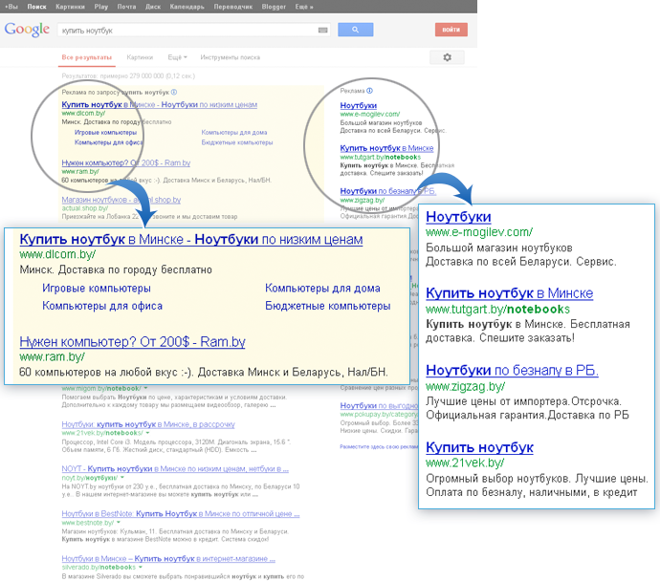Expand the 'Ещё' dropdown under the search box
The width and height of the screenshot is (660, 581).
[177, 57]
